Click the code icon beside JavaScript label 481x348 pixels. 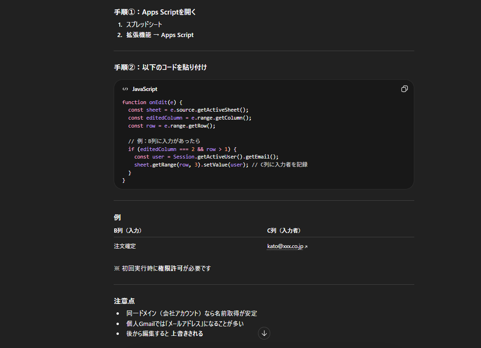125,89
